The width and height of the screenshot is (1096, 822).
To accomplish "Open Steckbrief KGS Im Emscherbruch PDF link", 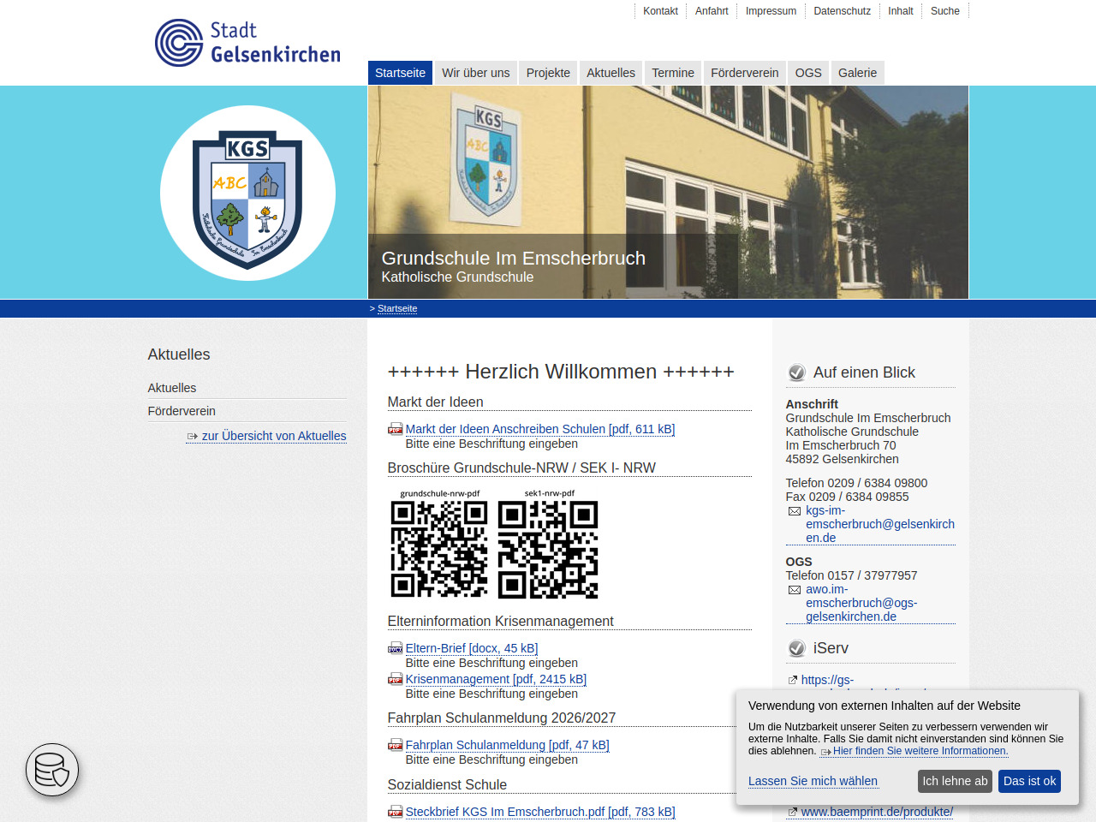I will click(539, 812).
